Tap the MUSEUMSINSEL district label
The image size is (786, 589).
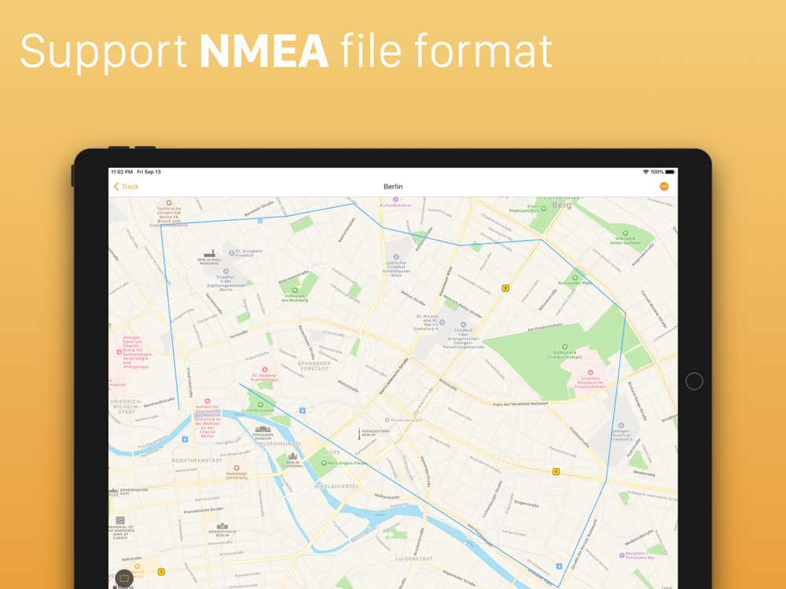tap(280, 444)
